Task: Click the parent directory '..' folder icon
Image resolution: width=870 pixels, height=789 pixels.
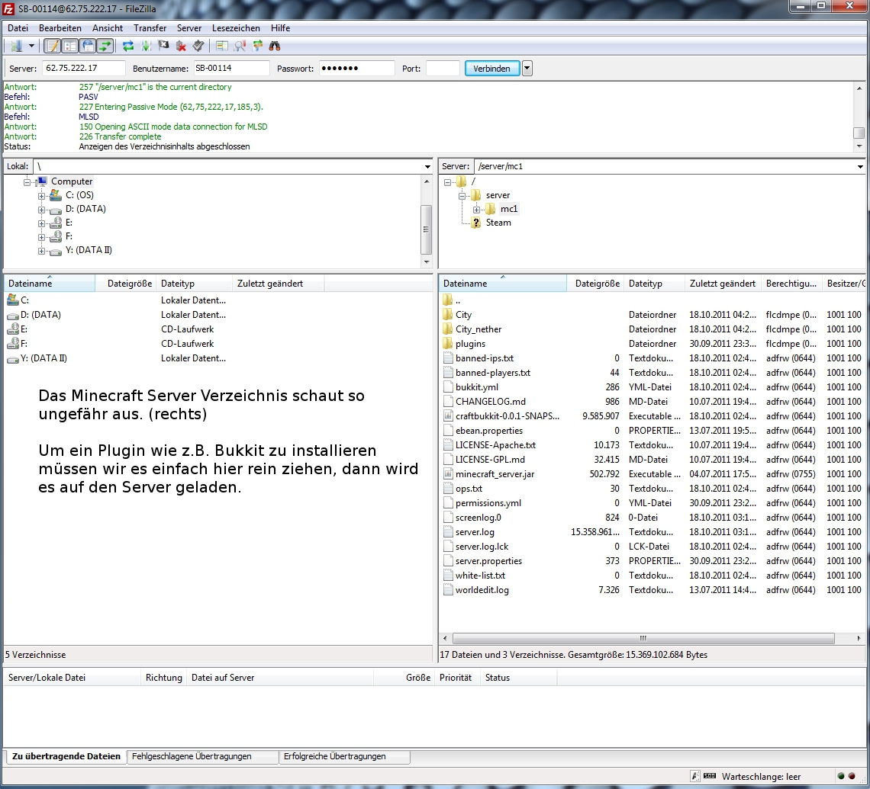Action: 448,300
